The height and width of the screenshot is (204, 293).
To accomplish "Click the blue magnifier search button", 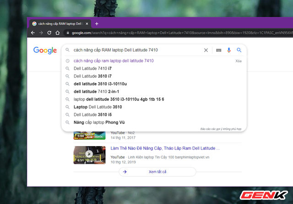I will (x=239, y=50).
